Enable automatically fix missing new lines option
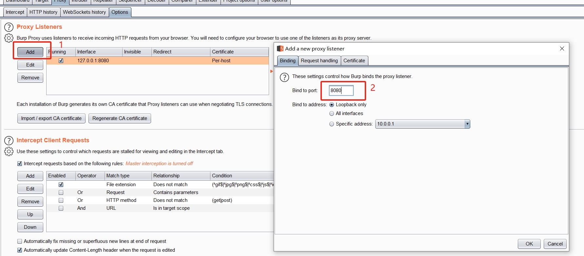The width and height of the screenshot is (584, 256). pos(20,241)
